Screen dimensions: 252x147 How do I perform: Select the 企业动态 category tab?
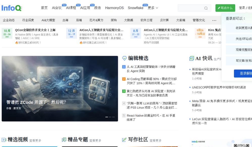click(x=9, y=20)
